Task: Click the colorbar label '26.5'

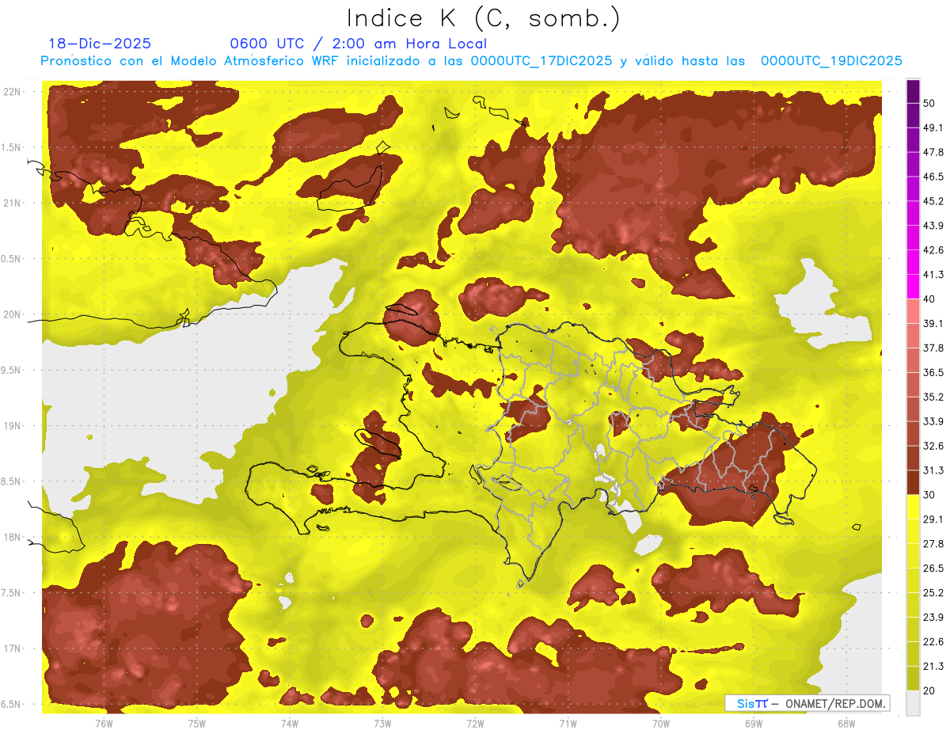Action: tap(933, 569)
